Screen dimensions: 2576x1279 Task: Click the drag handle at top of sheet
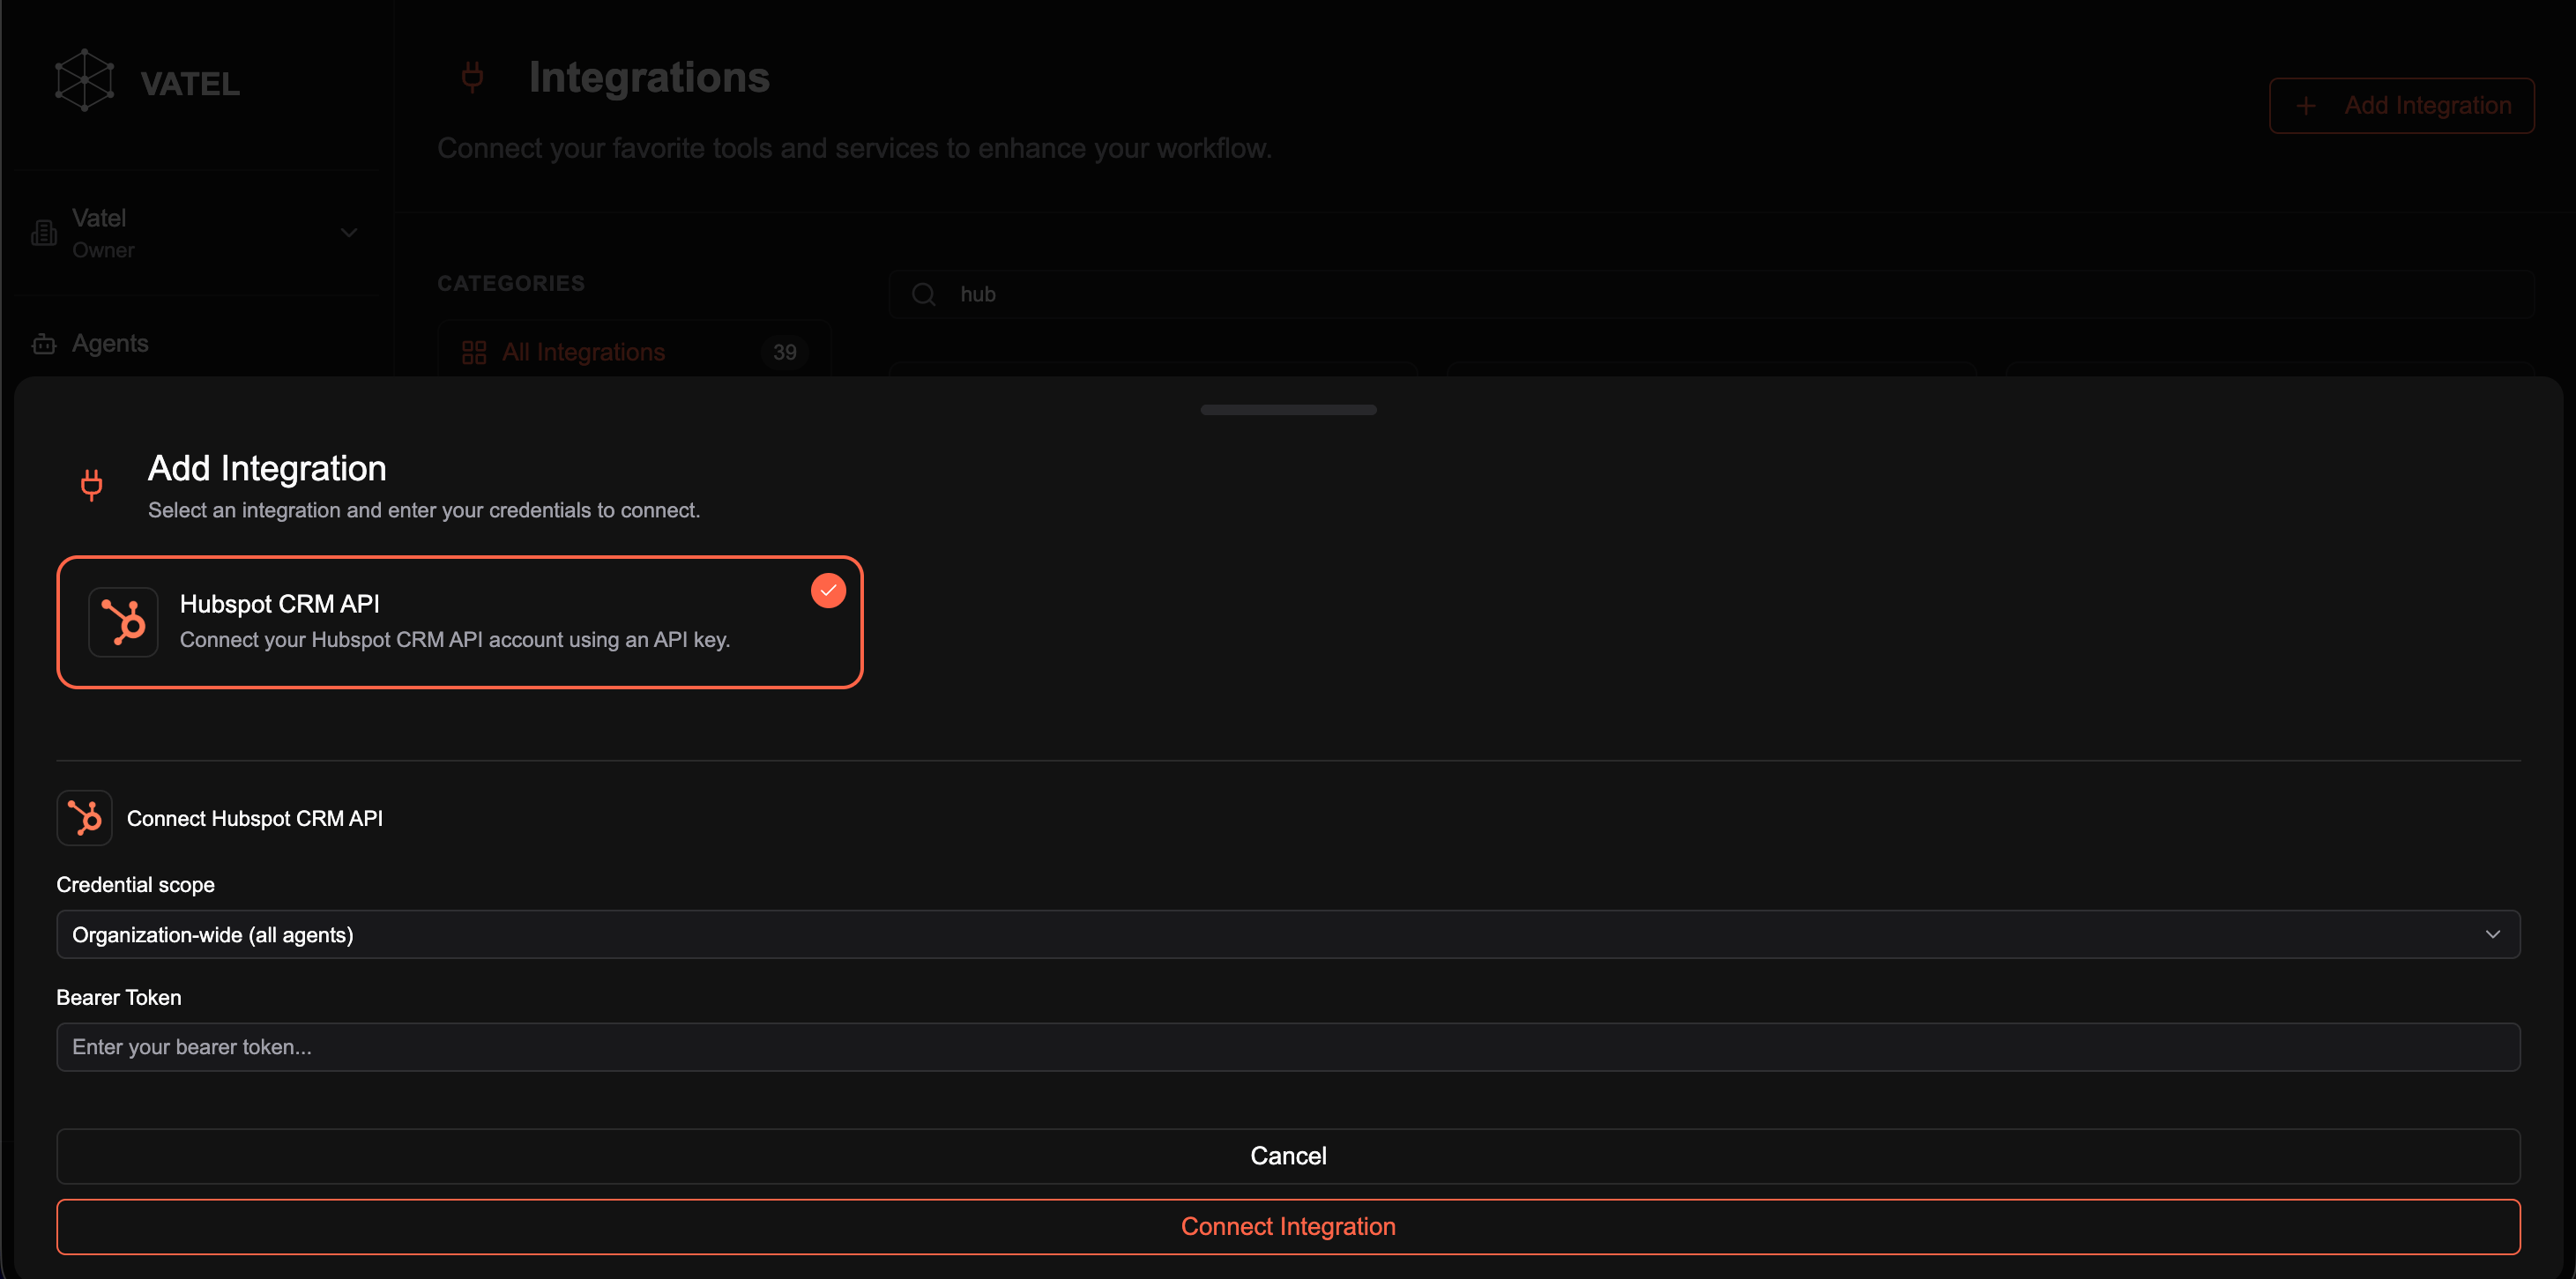[1288, 410]
